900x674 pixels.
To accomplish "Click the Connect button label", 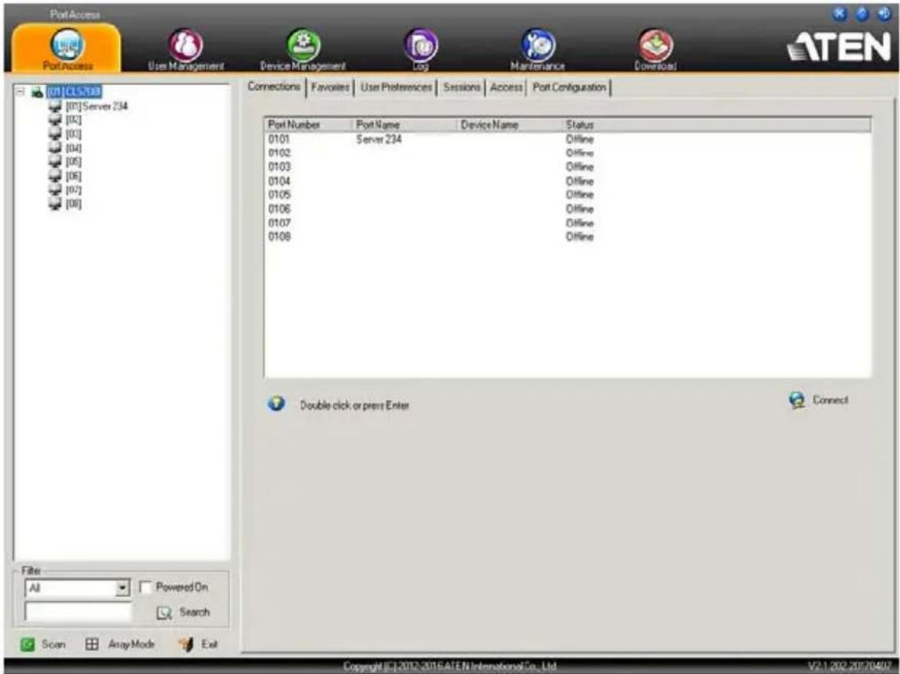I will point(830,400).
